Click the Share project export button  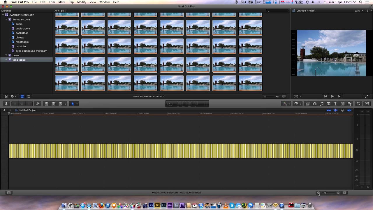(x=367, y=104)
